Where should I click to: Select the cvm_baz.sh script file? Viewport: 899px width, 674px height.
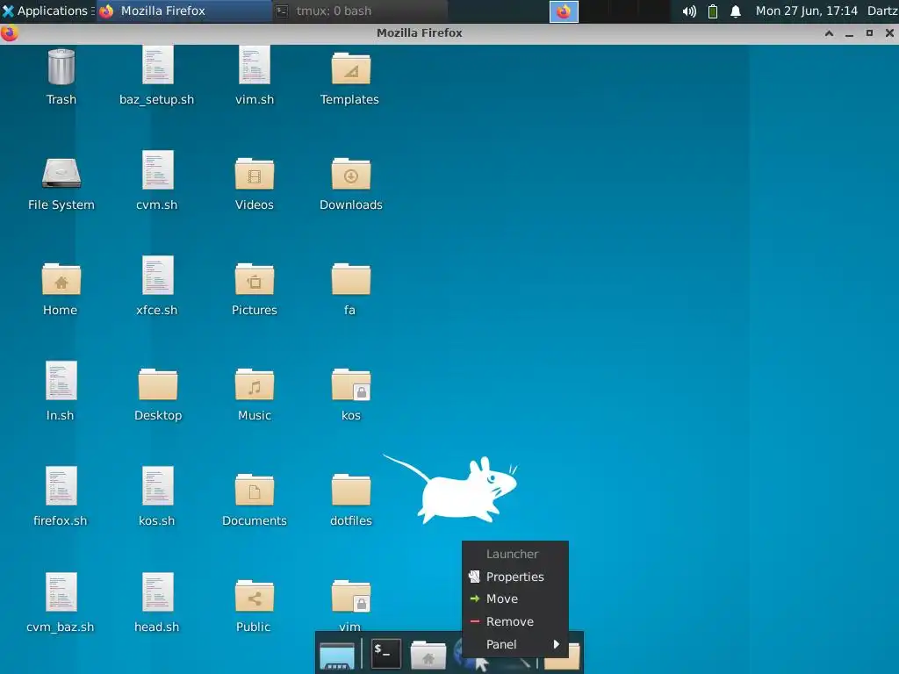(x=61, y=592)
